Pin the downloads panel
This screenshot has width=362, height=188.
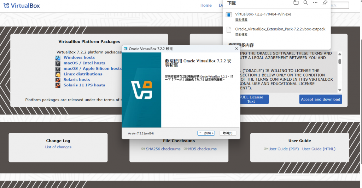(x=325, y=3)
